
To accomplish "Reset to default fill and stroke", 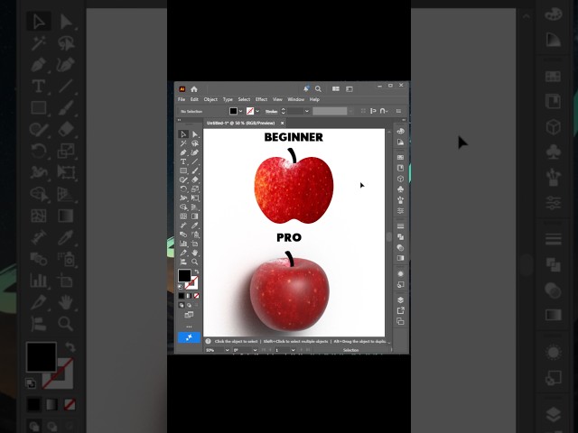I will point(181,287).
